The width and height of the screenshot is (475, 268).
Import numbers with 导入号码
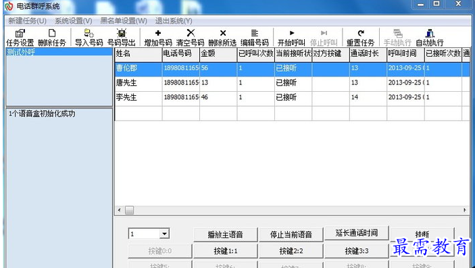point(89,38)
